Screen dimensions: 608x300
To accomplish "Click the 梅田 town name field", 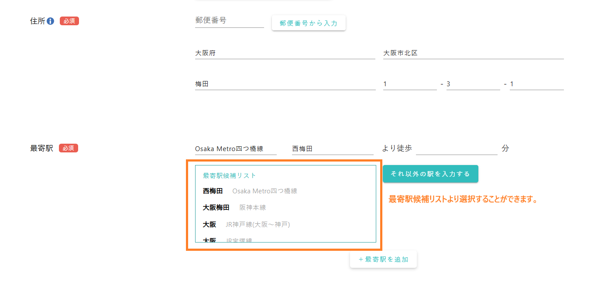I will pos(285,84).
